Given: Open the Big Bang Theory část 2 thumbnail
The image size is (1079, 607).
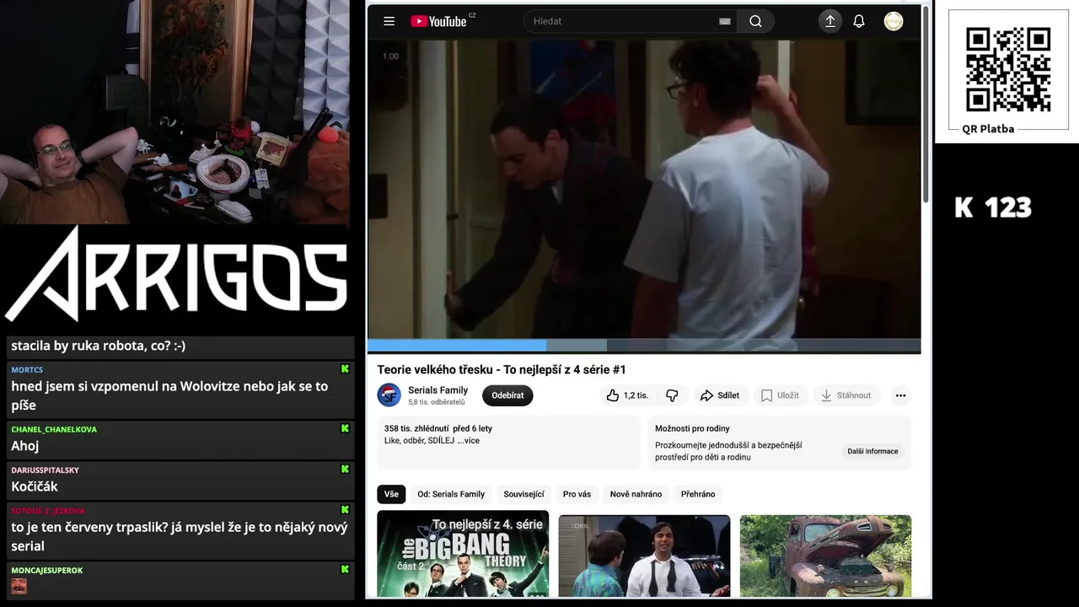Looking at the screenshot, I should pyautogui.click(x=463, y=555).
